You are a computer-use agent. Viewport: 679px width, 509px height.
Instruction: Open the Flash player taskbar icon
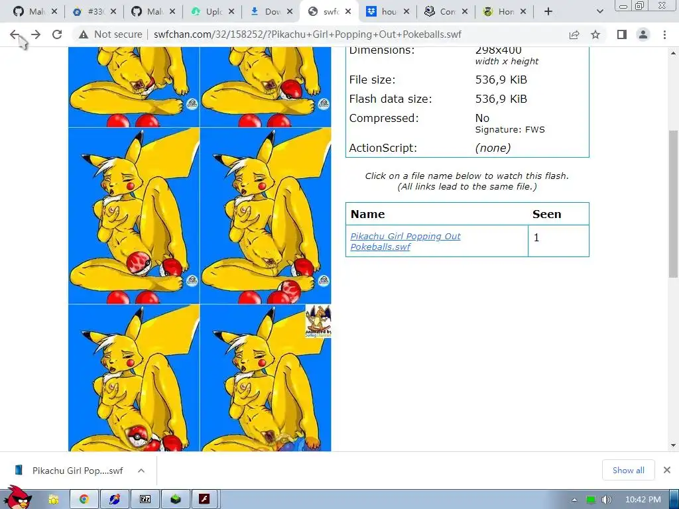(x=204, y=500)
